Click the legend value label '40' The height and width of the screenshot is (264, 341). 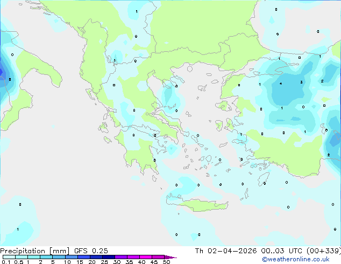(142, 262)
